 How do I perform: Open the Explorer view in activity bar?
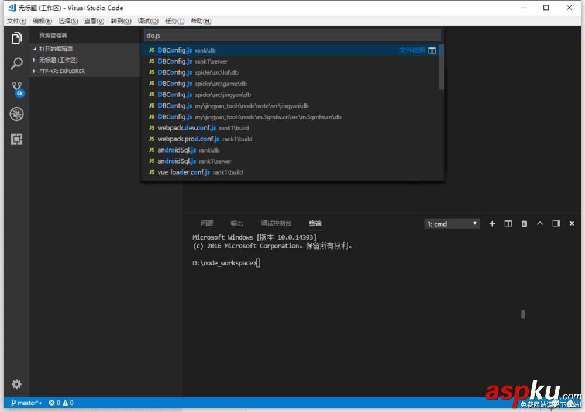point(16,38)
